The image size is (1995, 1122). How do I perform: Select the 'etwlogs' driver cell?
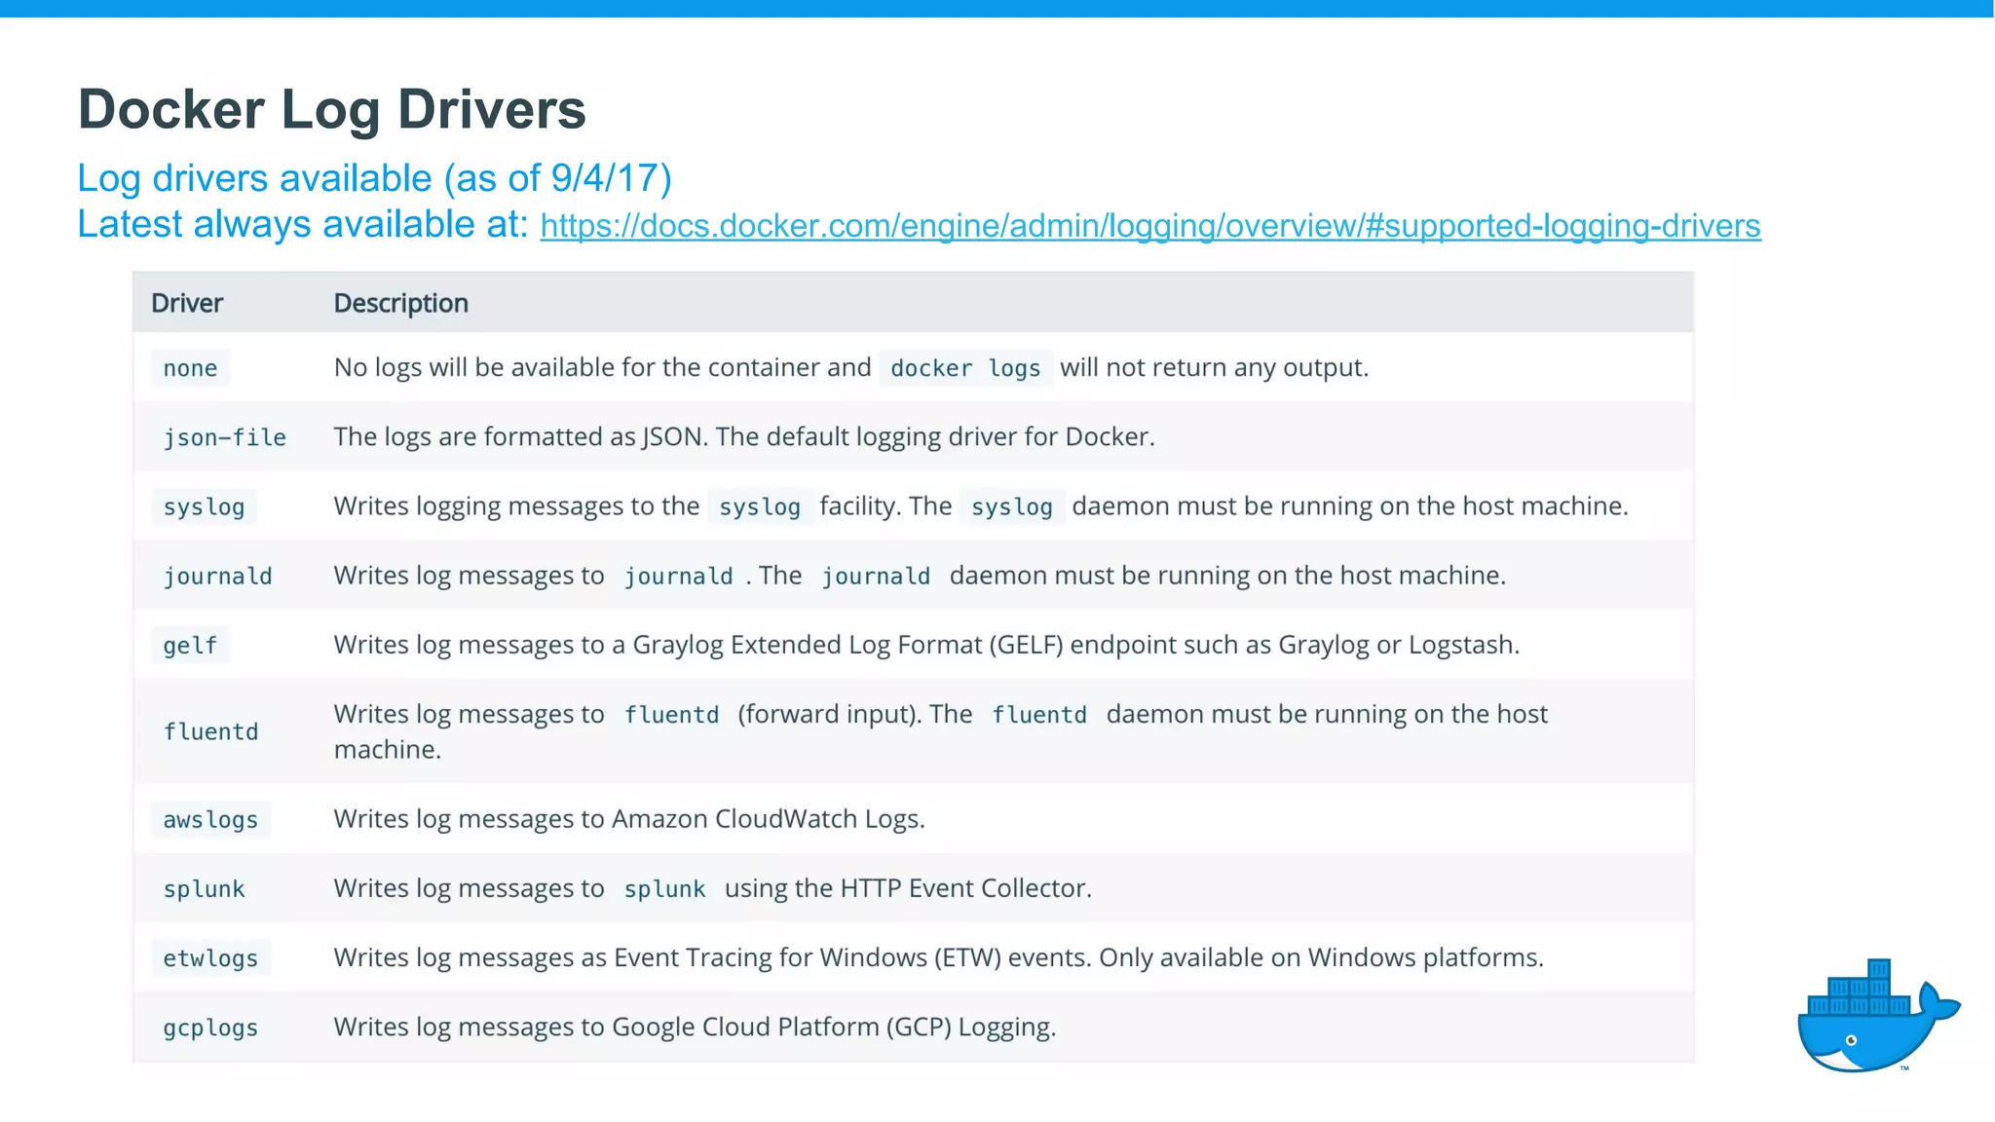coord(211,957)
